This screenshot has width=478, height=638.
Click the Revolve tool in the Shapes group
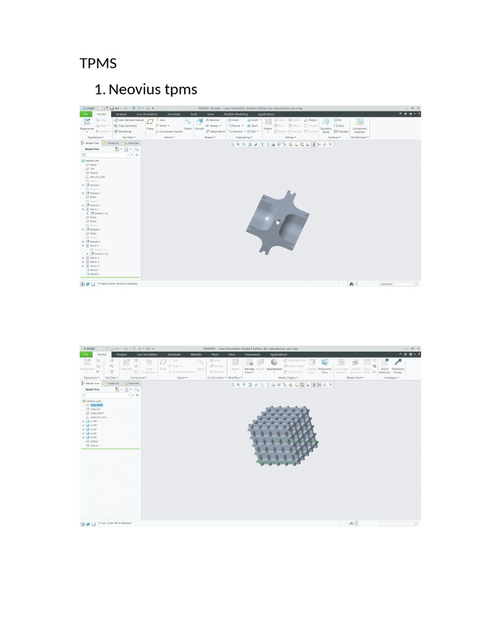coord(213,120)
